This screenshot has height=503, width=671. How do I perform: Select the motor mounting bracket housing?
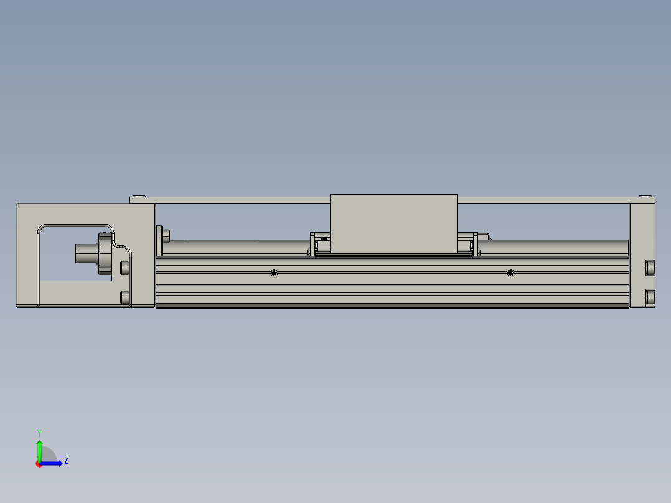86,214
